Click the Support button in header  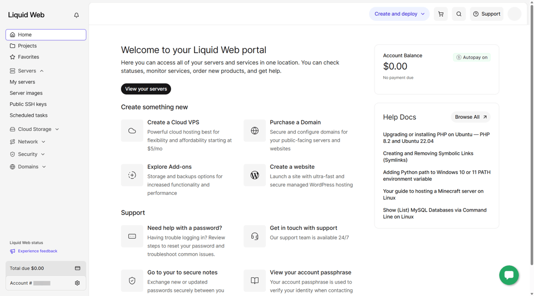[487, 14]
